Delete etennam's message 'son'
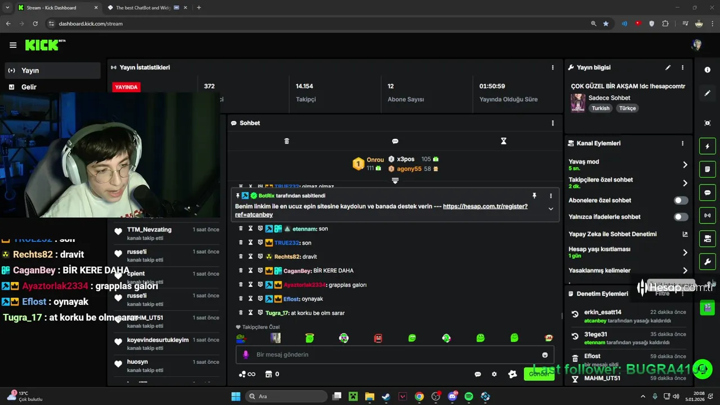The width and height of the screenshot is (720, 405). (x=241, y=229)
